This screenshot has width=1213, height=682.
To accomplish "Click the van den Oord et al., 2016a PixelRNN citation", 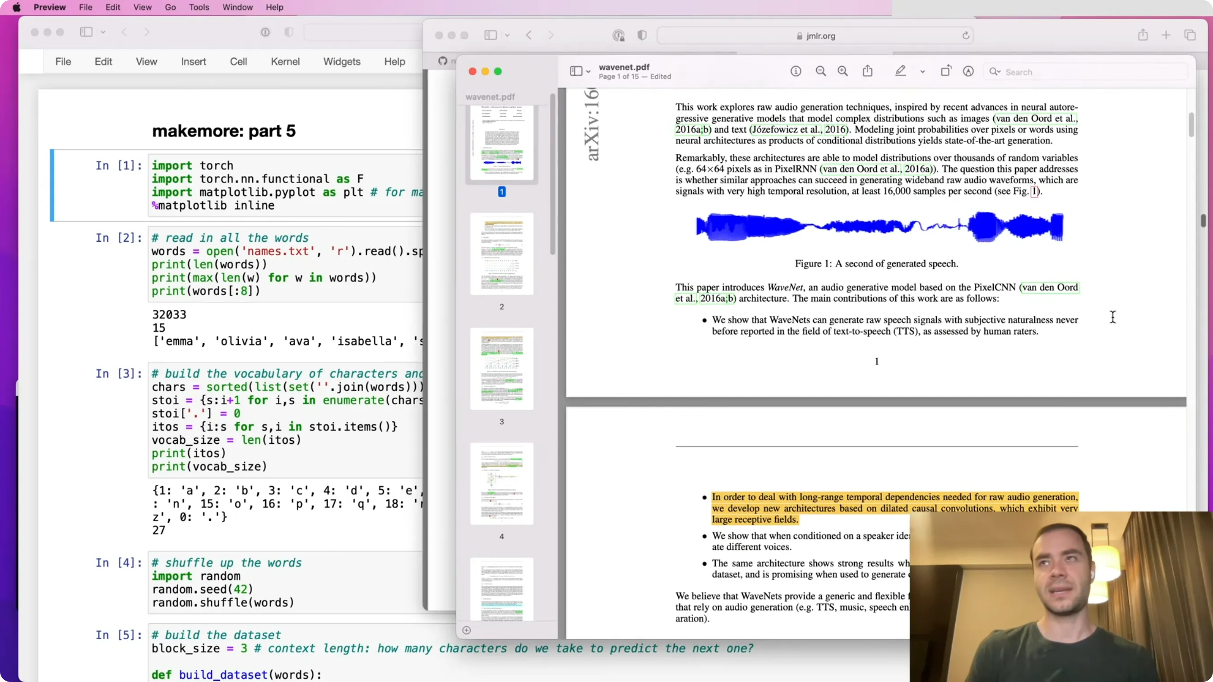I will 878,169.
